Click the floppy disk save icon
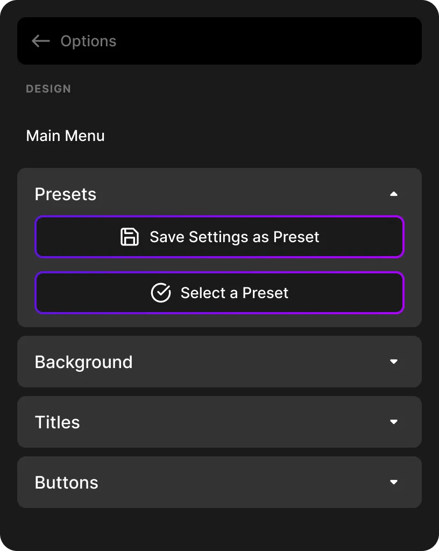This screenshot has height=551, width=439. pos(129,237)
